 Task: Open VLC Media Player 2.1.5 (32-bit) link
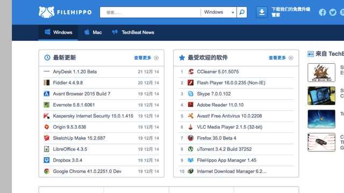coord(230,127)
